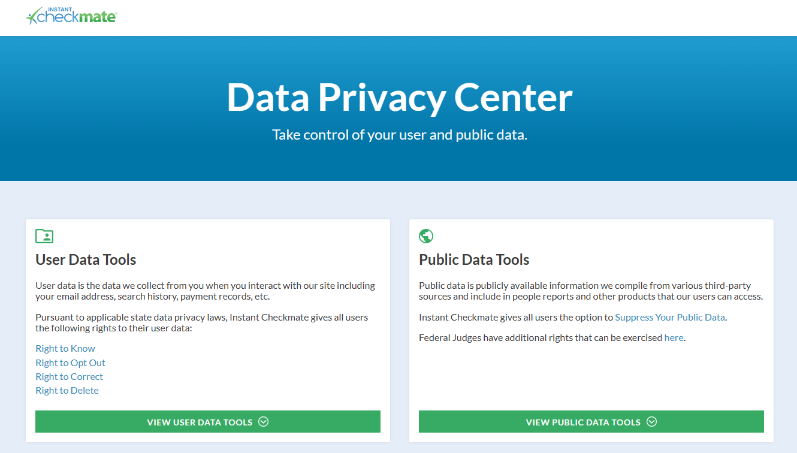
Task: Click the User Data Tools folder icon
Action: [44, 236]
